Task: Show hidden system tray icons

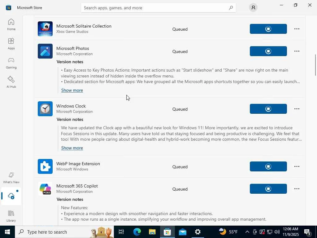Action: pyautogui.click(x=247, y=232)
